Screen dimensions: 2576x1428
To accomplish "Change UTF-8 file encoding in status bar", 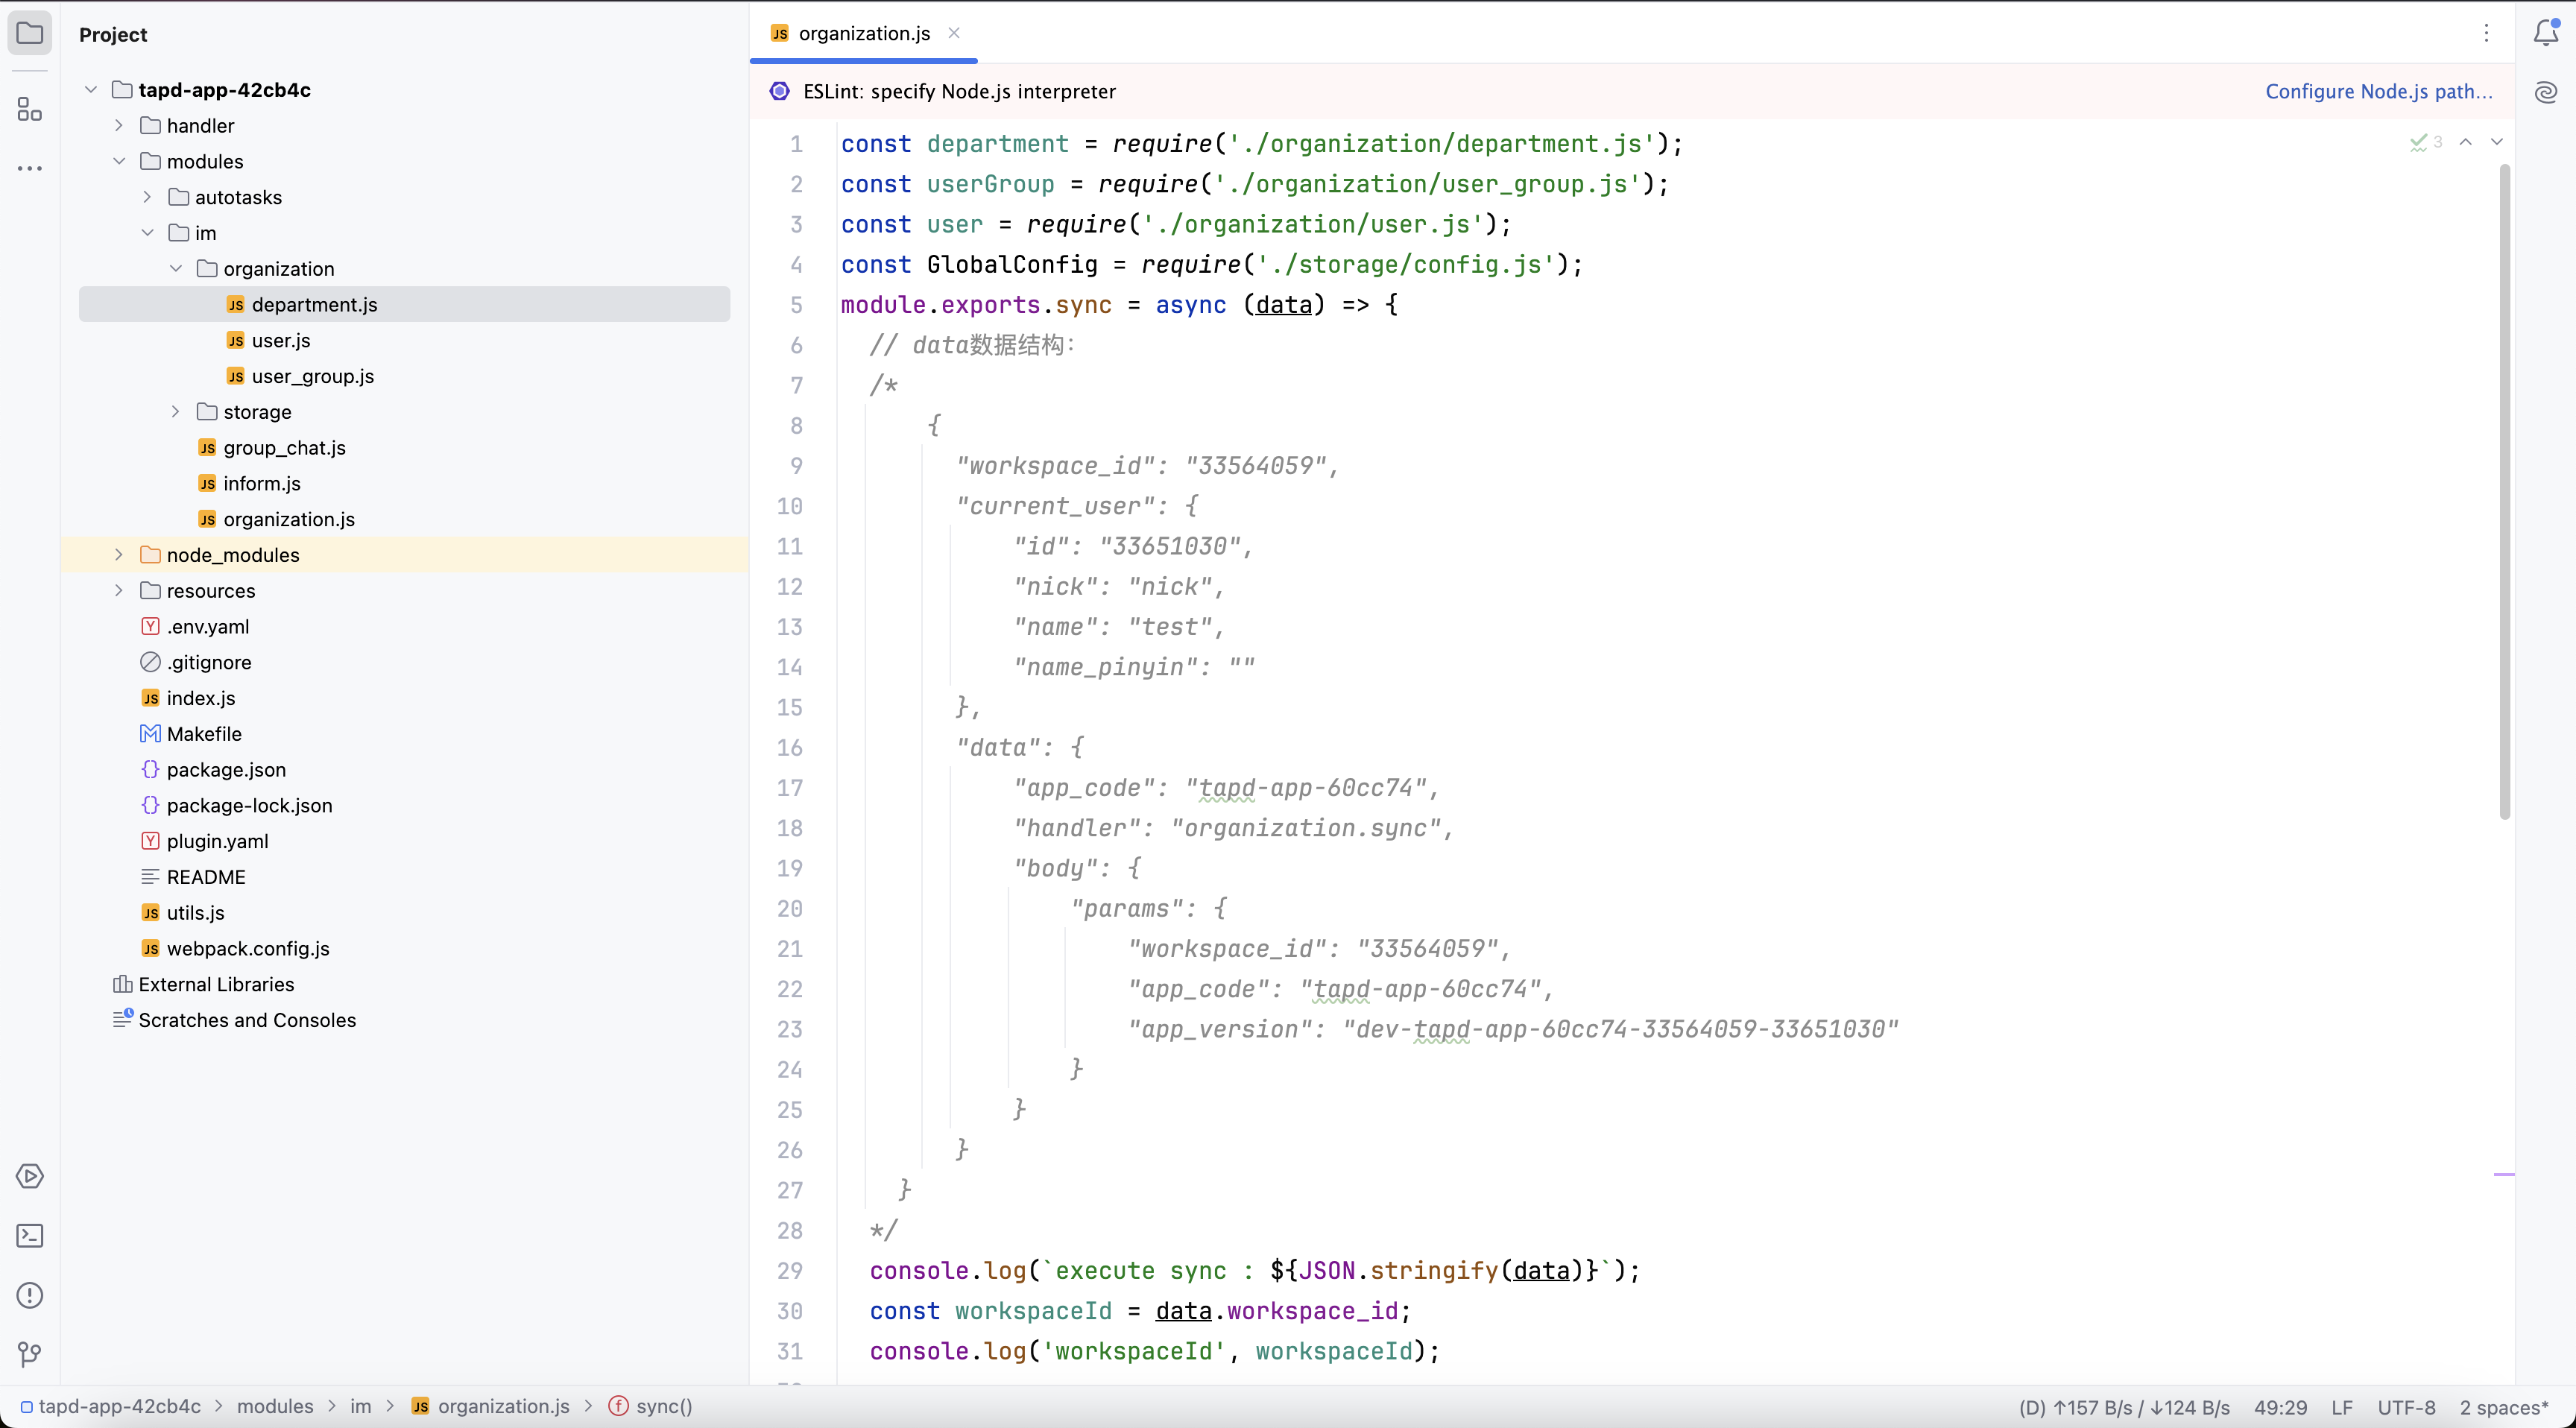I will point(2406,1407).
